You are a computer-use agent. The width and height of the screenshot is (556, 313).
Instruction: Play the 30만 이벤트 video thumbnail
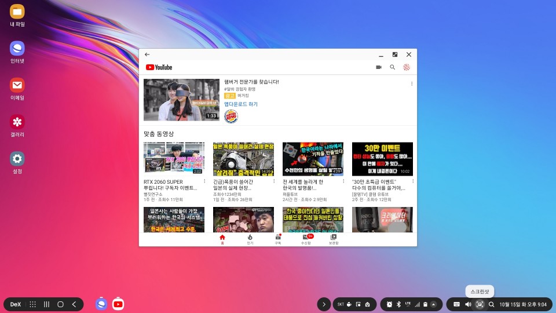tap(382, 159)
